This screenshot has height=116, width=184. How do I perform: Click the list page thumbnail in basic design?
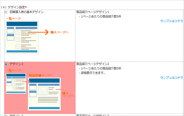click(x=22, y=37)
